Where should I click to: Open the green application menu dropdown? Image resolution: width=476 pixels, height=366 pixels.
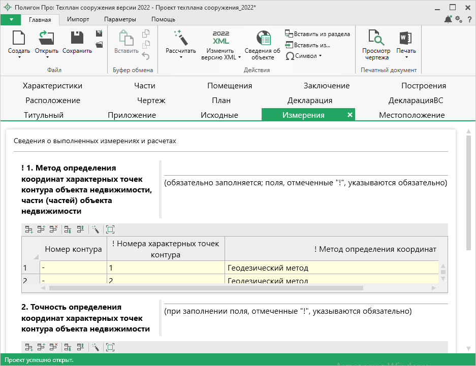tap(11, 19)
